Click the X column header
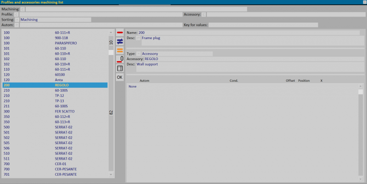This screenshot has height=184, width=367. [x=322, y=81]
